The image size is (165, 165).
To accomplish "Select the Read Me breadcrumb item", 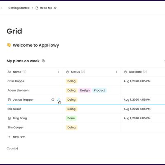I will click(x=46, y=8).
